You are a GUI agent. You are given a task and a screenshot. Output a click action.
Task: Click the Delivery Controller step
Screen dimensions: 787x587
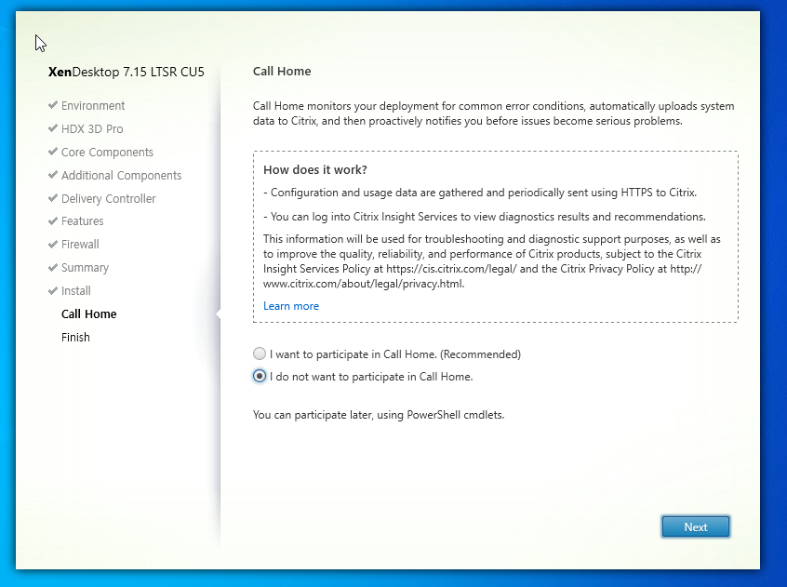tap(109, 199)
